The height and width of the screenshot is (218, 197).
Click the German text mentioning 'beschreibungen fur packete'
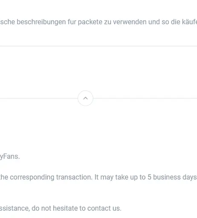pos(98,22)
